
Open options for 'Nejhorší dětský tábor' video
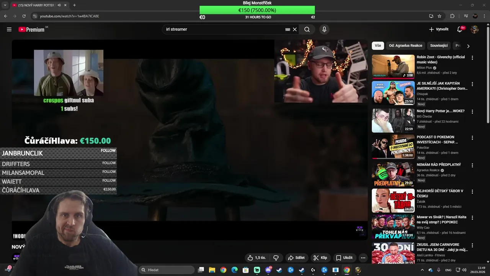coord(472,191)
